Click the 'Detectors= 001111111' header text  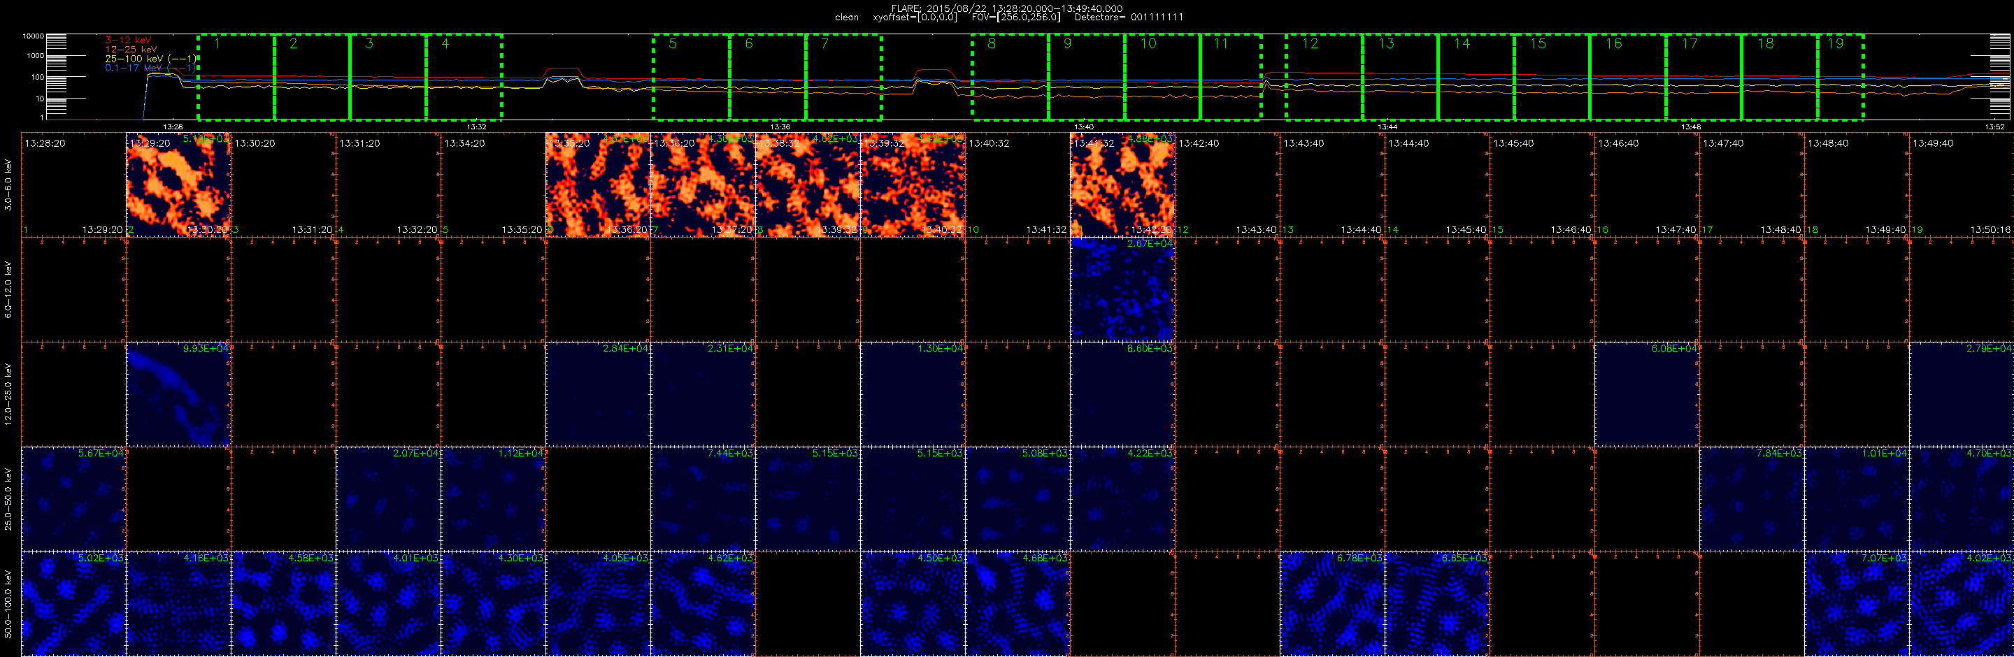(x=1129, y=17)
